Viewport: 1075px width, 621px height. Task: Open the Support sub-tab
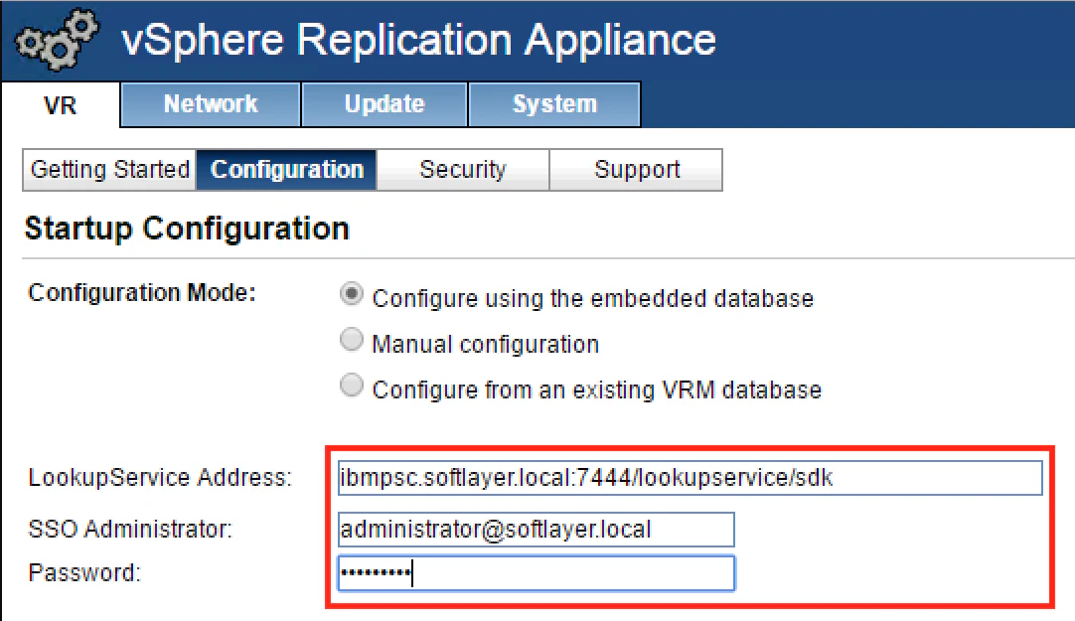coord(636,169)
